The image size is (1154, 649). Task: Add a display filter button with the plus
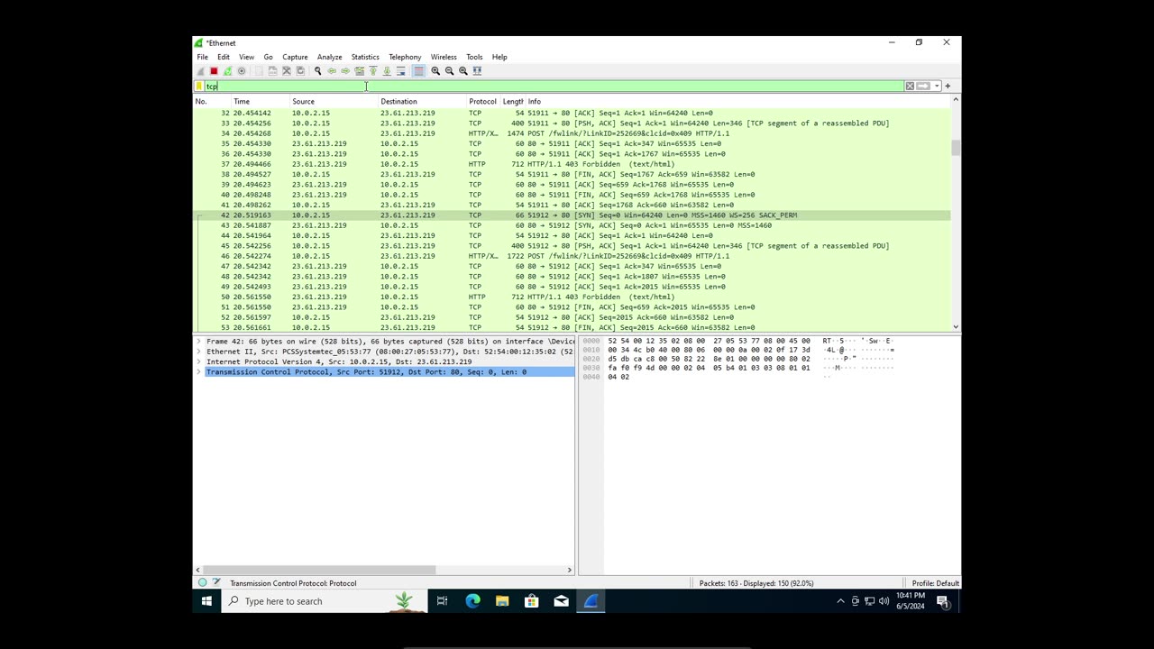click(x=948, y=87)
